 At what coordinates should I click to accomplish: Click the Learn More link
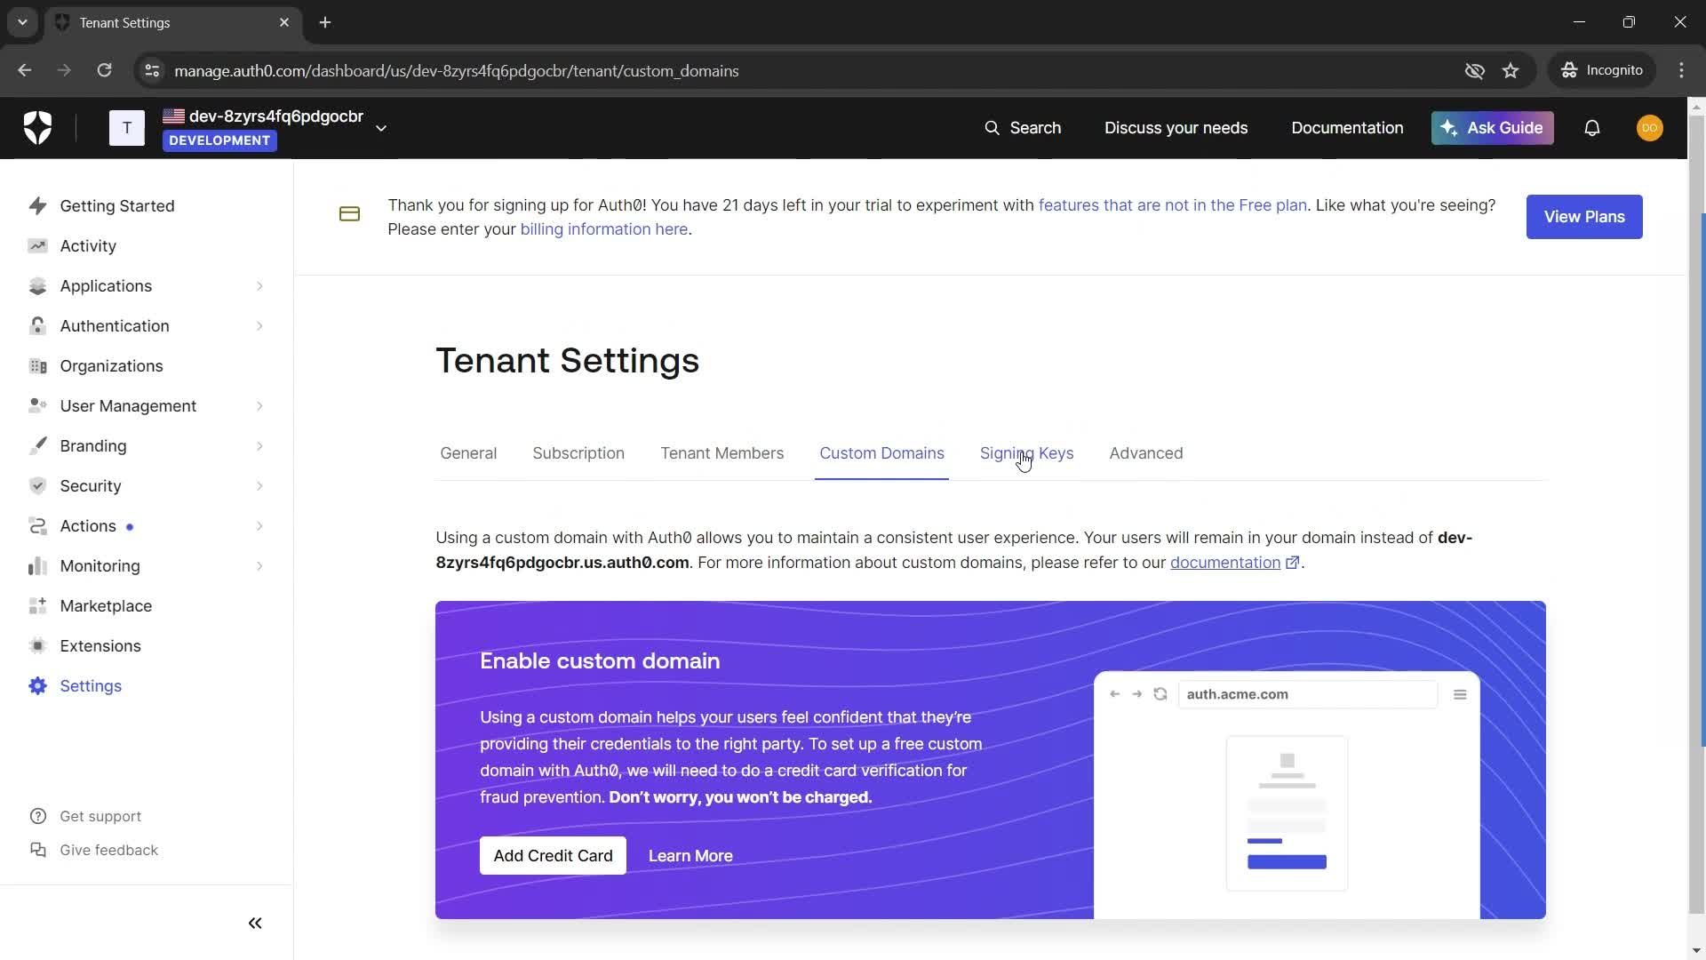point(690,856)
